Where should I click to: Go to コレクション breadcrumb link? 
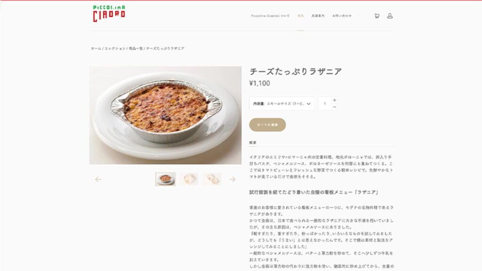point(115,48)
